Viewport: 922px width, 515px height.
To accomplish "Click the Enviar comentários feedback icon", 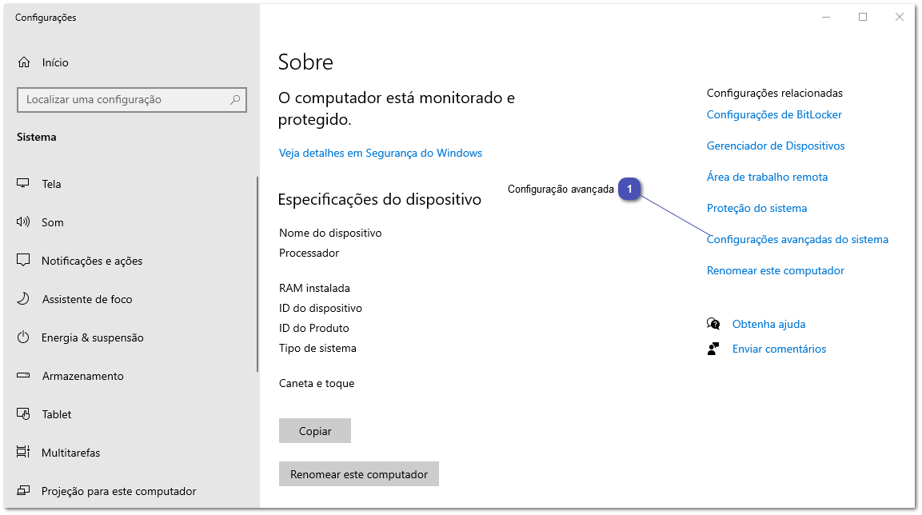I will pos(712,348).
